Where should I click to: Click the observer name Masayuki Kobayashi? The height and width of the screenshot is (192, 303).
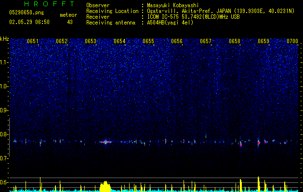(173, 5)
